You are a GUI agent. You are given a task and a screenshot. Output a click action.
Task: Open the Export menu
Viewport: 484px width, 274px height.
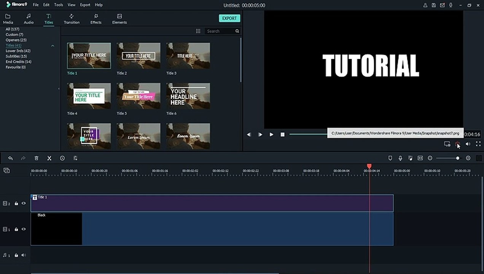click(x=85, y=5)
